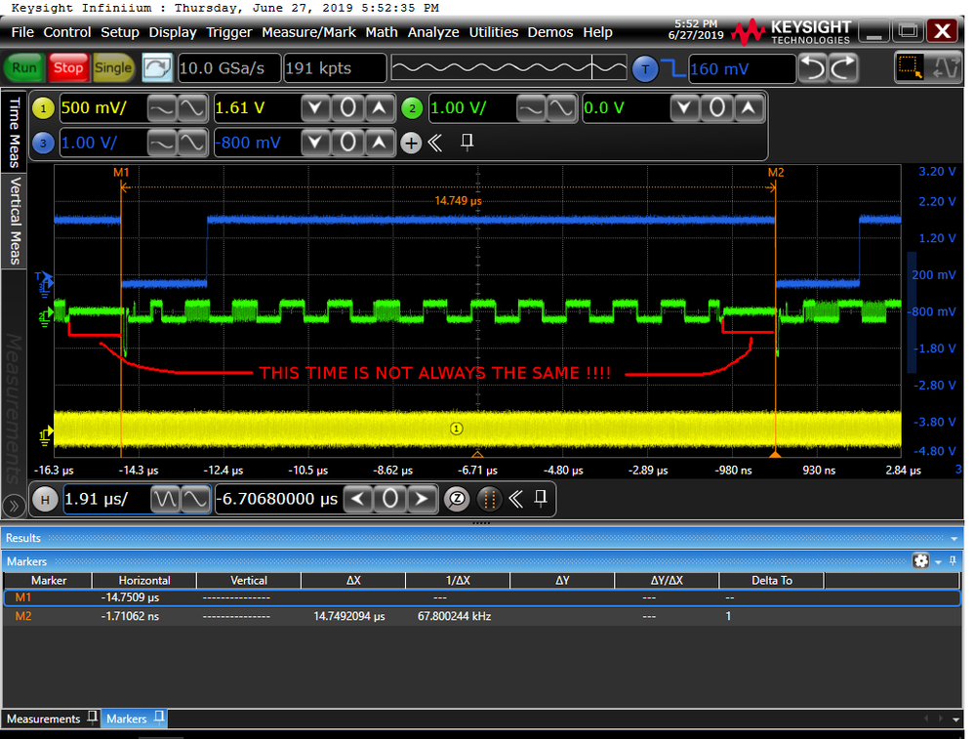Decrease channel 2 vertical scale (small wave)

point(531,108)
